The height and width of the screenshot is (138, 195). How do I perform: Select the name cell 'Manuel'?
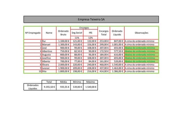49,45
